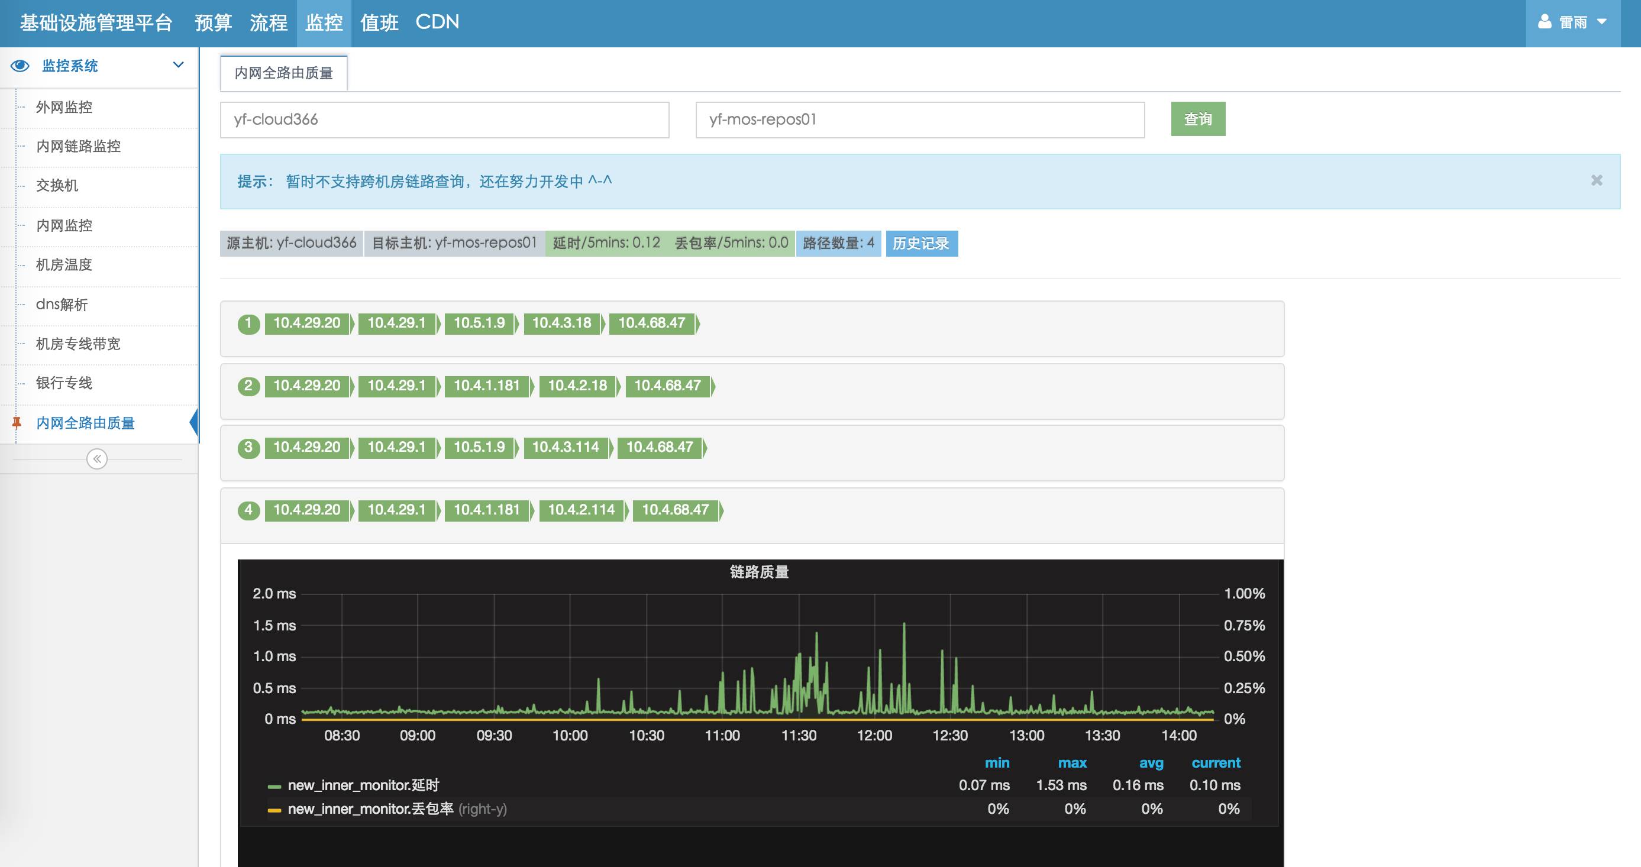Collapse sidebar with double-chevron circle button
Screen dimensions: 1641x867
[97, 459]
